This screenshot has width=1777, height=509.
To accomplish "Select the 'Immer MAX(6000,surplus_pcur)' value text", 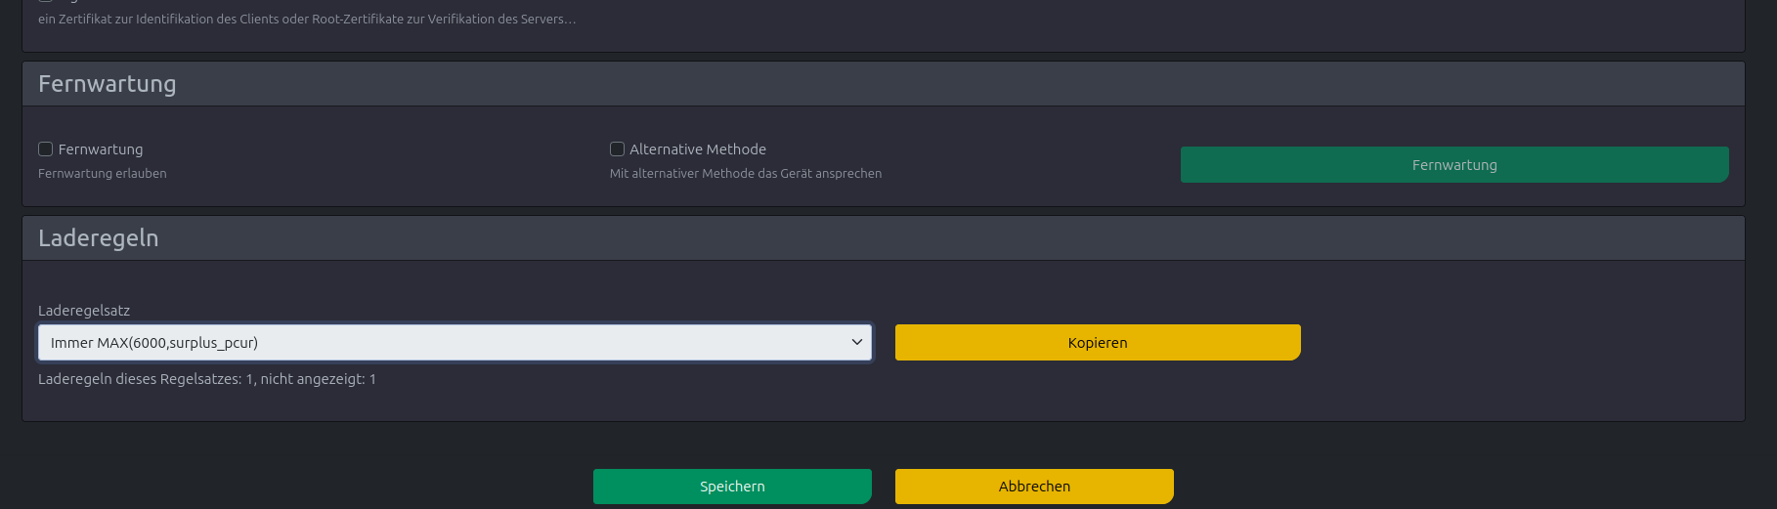I will coord(154,342).
